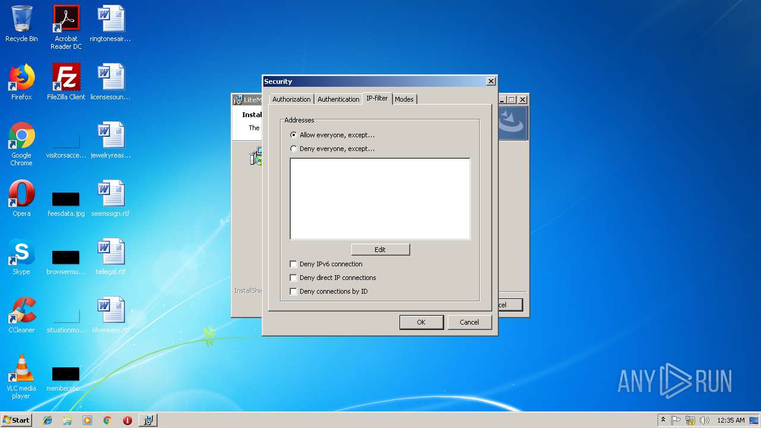
Task: Cancel the Security dialog
Action: click(x=469, y=322)
